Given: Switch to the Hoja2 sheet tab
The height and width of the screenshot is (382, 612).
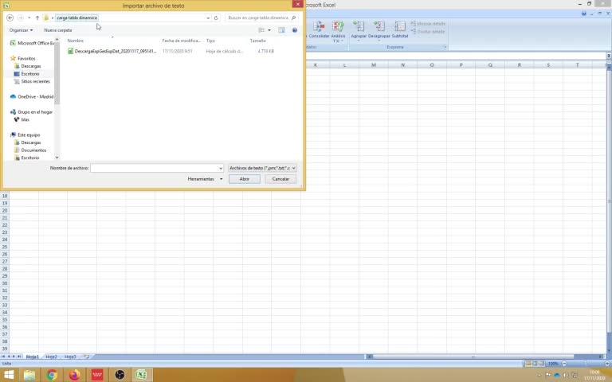Looking at the screenshot, I should 51,357.
